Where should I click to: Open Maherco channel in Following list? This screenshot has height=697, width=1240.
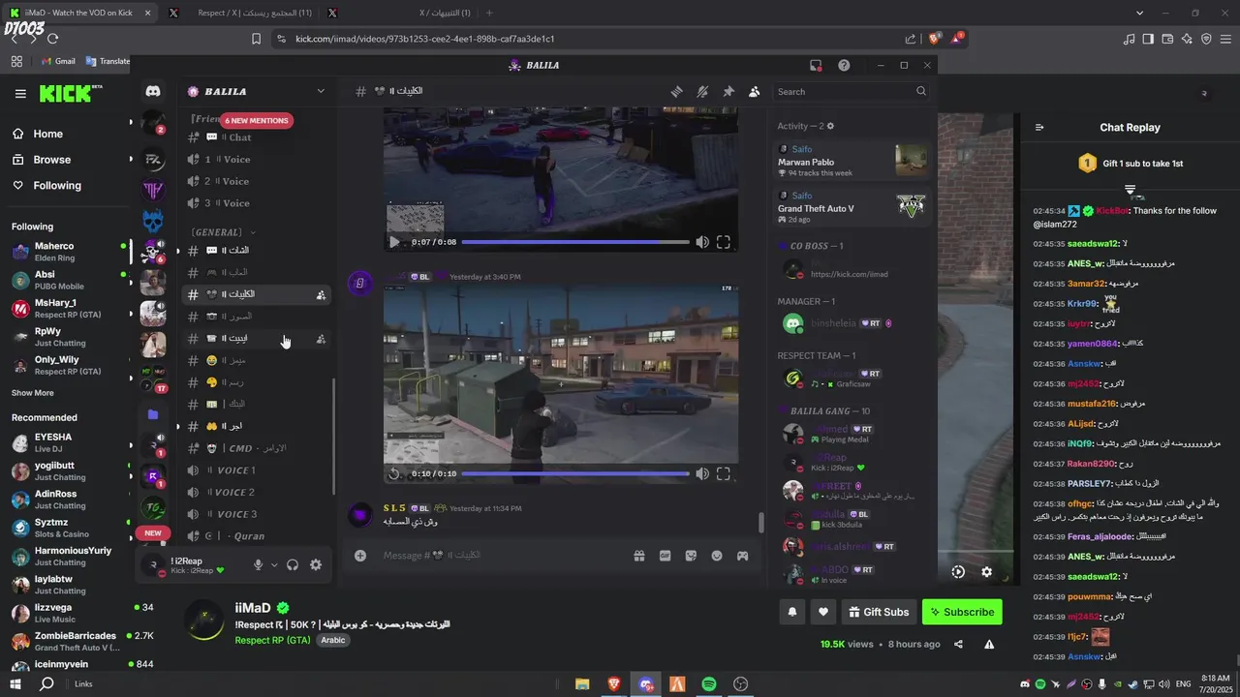66,252
